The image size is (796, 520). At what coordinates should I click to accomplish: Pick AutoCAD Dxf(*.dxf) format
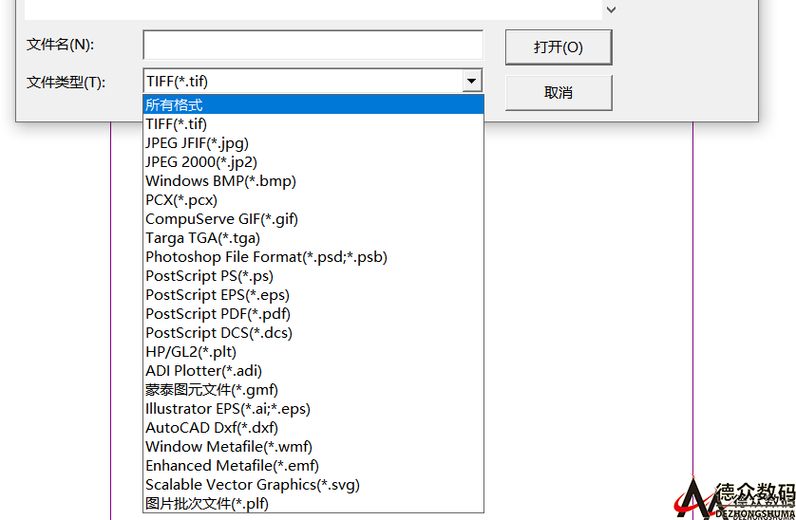(313, 428)
